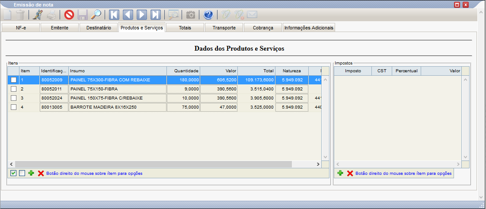The image size is (486, 209).
Task: Go to last record arrow
Action: 155,15
